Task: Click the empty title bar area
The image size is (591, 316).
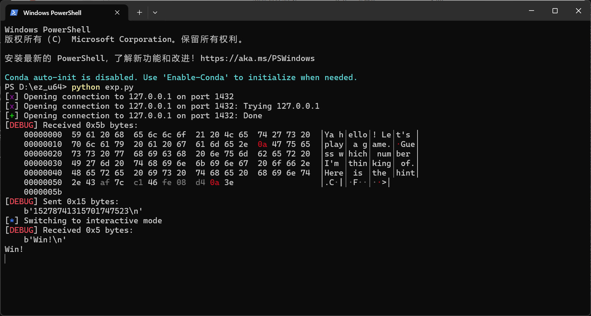Action: [341, 11]
